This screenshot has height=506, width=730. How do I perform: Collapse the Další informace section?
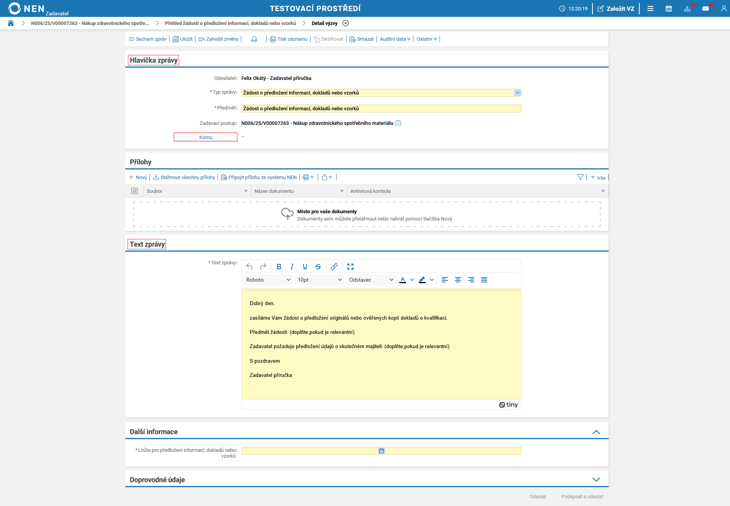tap(597, 432)
